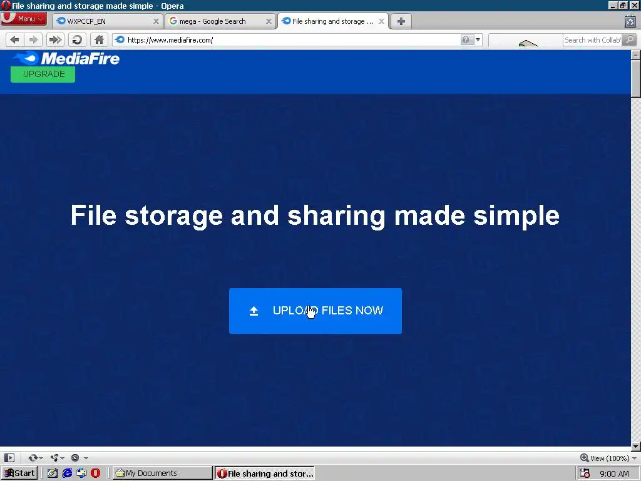Click the MediaFire logo
The image size is (641, 481).
tap(66, 58)
